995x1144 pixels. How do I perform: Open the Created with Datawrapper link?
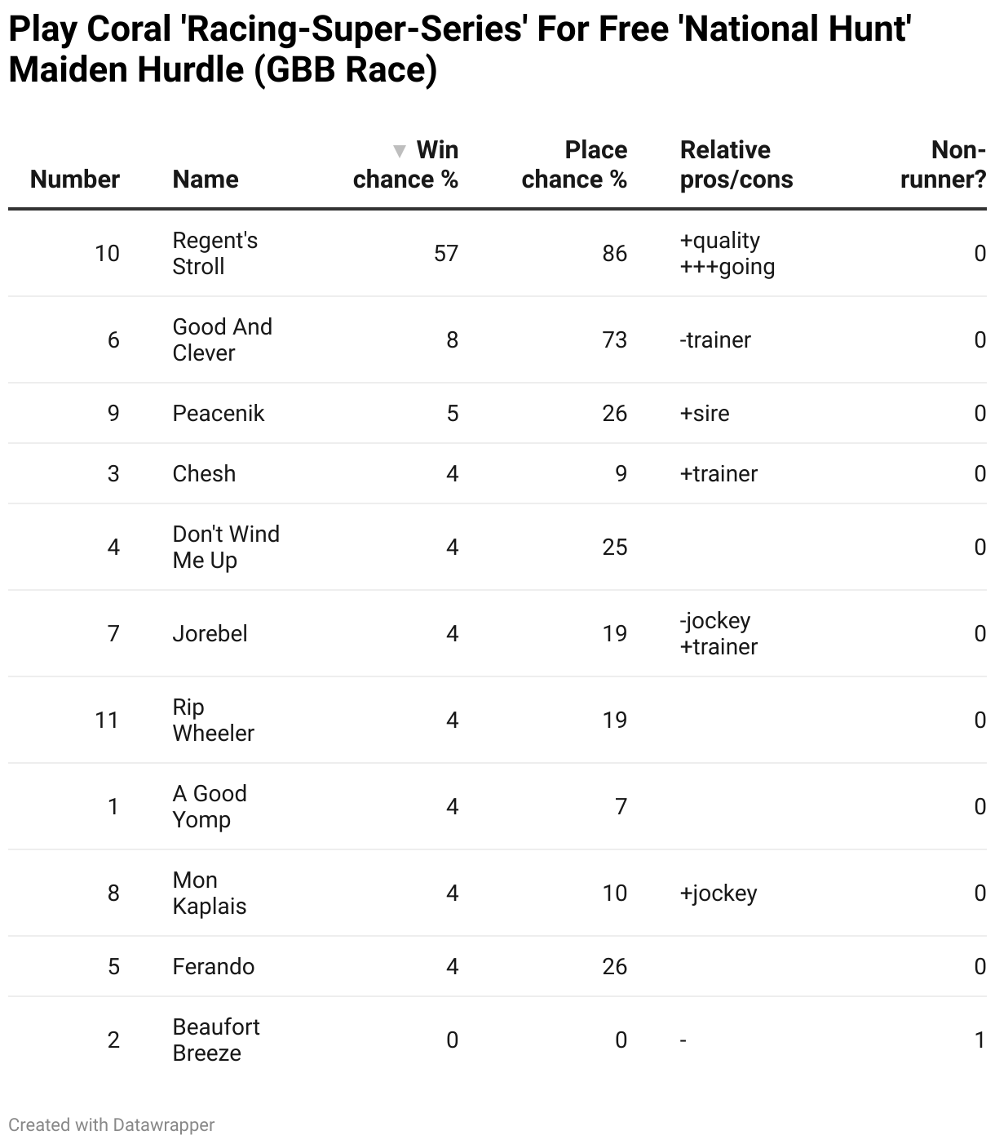[x=112, y=1124]
